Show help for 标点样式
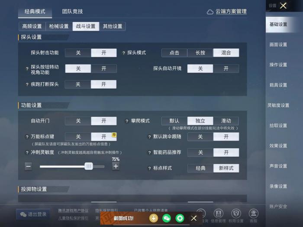303x227 pixels. pos(149,169)
